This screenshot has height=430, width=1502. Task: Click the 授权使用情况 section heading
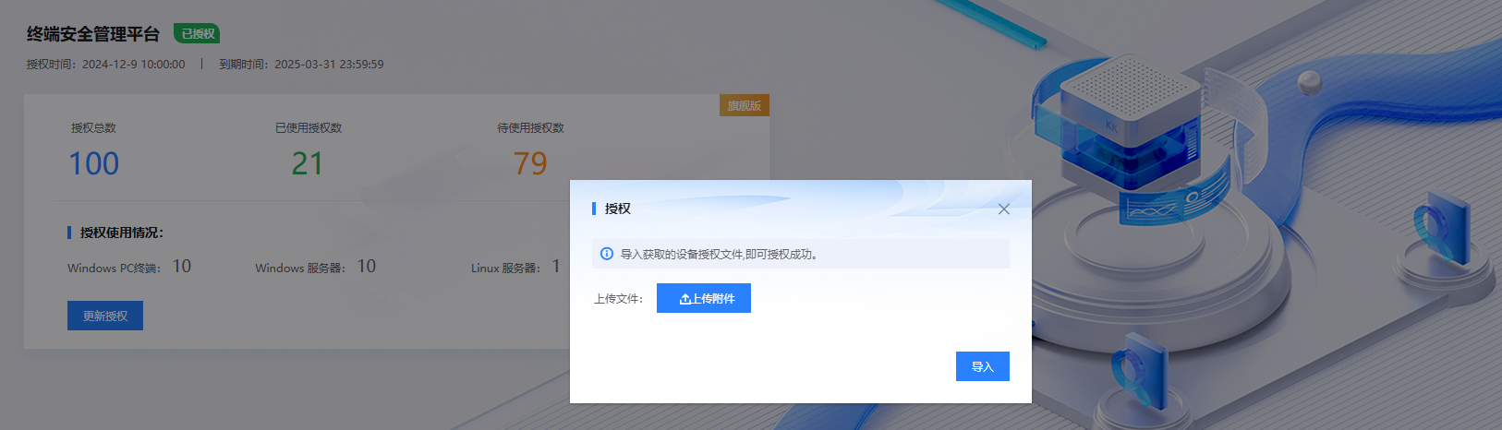(x=121, y=233)
